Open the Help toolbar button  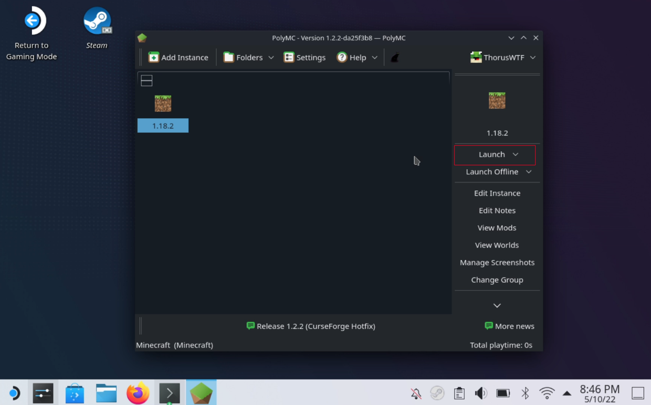[x=352, y=57]
